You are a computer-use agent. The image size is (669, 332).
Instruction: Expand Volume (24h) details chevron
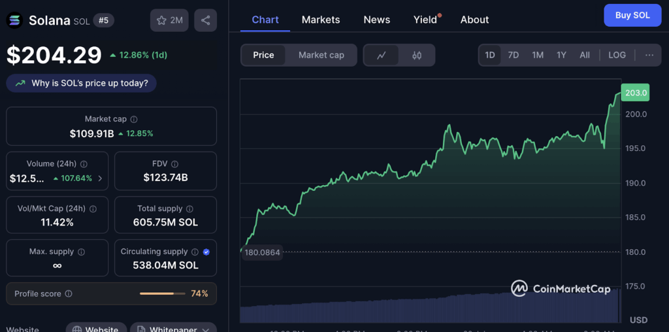click(100, 178)
